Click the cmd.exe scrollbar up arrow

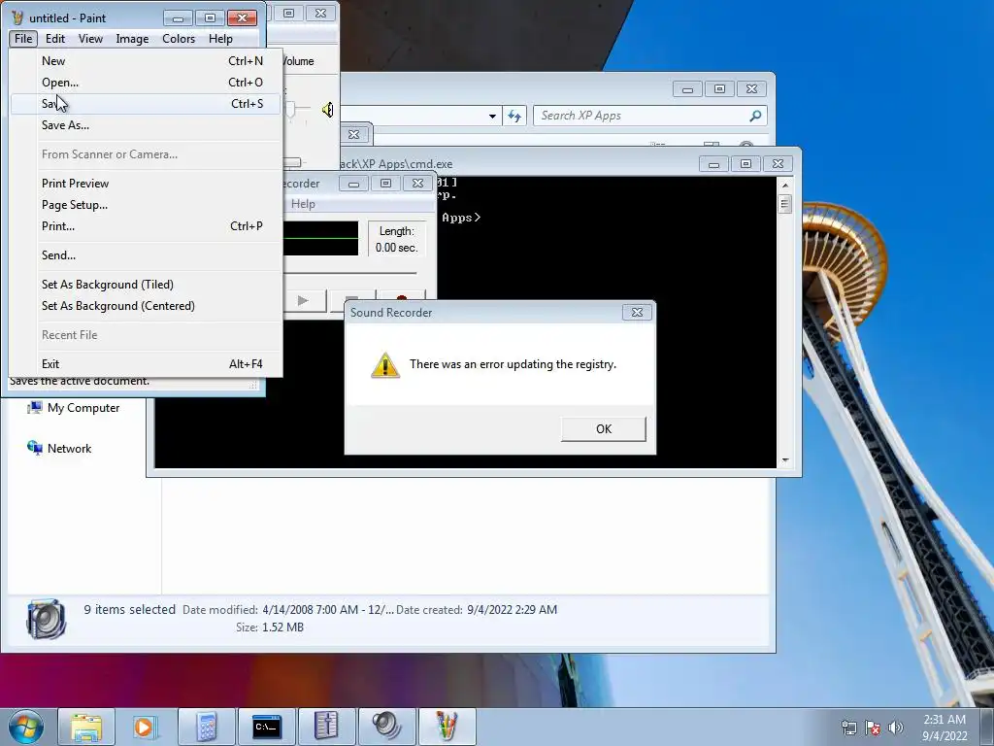[785, 186]
